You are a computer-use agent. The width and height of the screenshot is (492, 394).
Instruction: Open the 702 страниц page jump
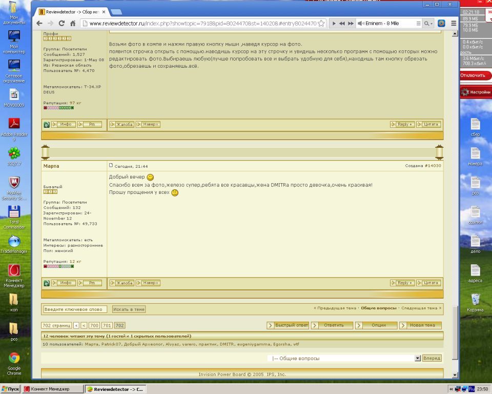point(56,325)
